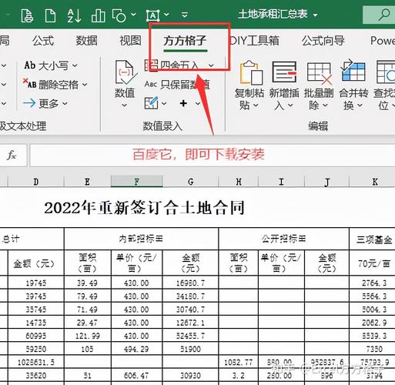Click cell with value 494.29
Viewport: 395px width, 385px height.
click(x=136, y=349)
